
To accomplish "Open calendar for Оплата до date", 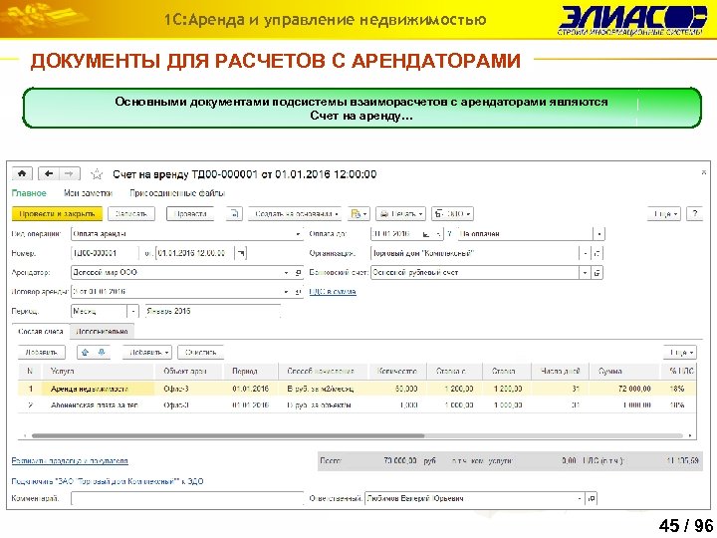I will [x=426, y=234].
